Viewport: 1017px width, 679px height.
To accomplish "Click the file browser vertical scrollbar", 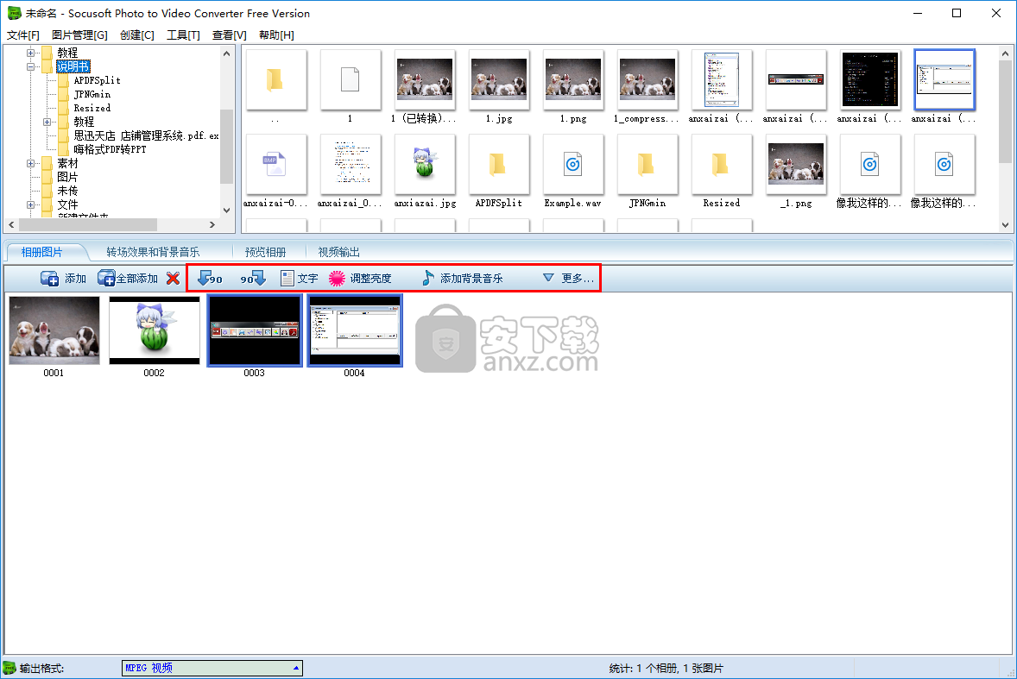I will [1006, 138].
